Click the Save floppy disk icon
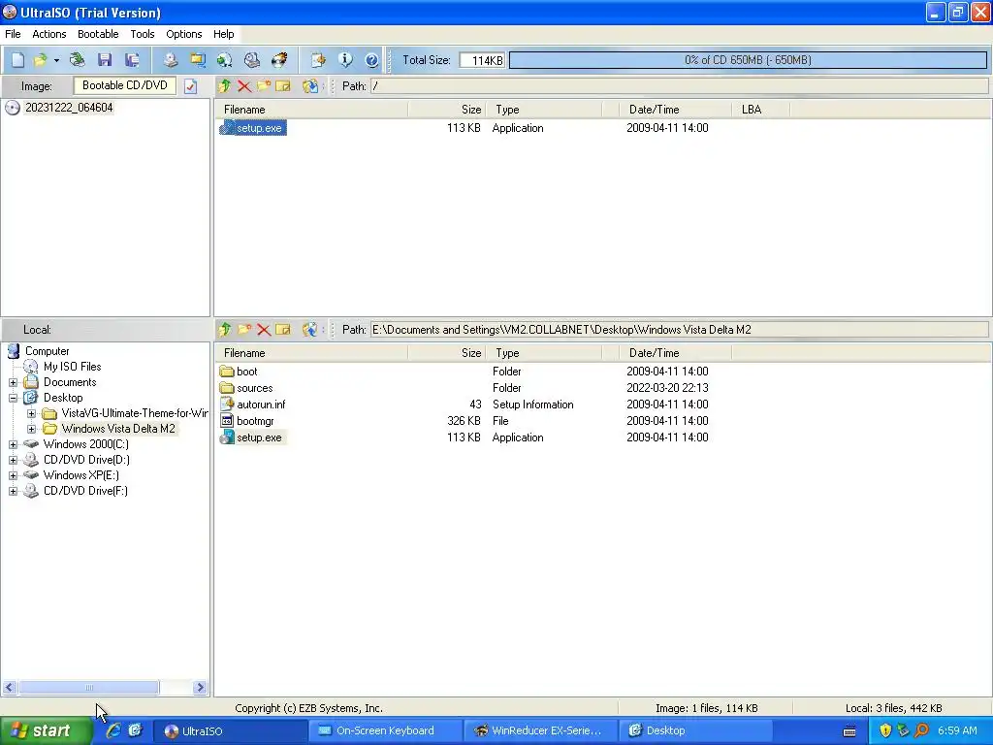Image resolution: width=993 pixels, height=745 pixels. (x=105, y=60)
